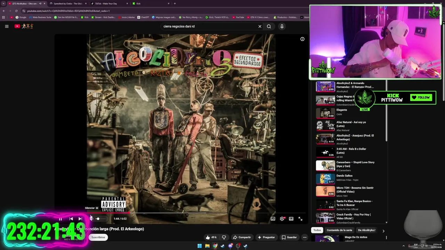Viewport: 445px width, 250px height.
Task: Open the ChatGPT bookmark
Action: click(143, 17)
